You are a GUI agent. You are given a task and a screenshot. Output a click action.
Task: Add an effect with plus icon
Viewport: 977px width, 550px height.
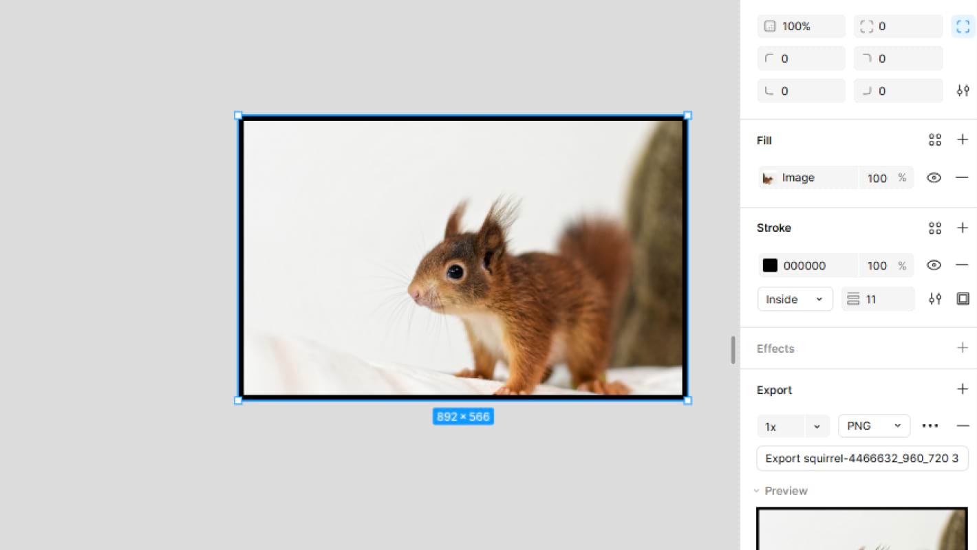(963, 348)
